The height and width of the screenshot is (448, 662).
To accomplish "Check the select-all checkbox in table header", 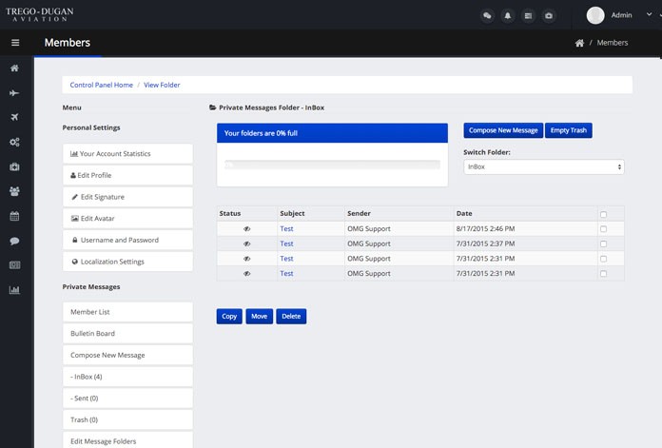I will pyautogui.click(x=603, y=214).
